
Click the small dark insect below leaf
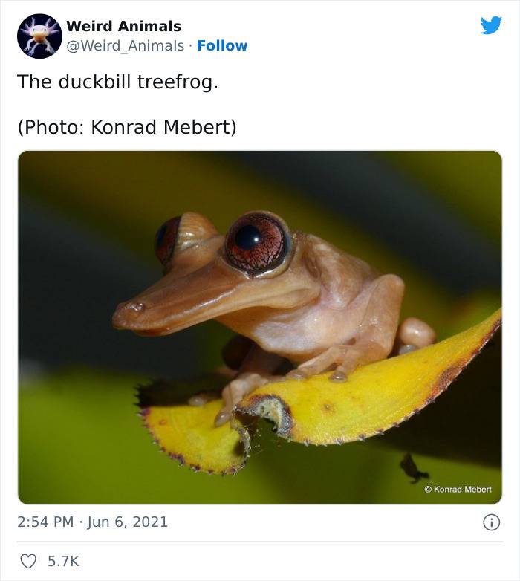pos(412,468)
